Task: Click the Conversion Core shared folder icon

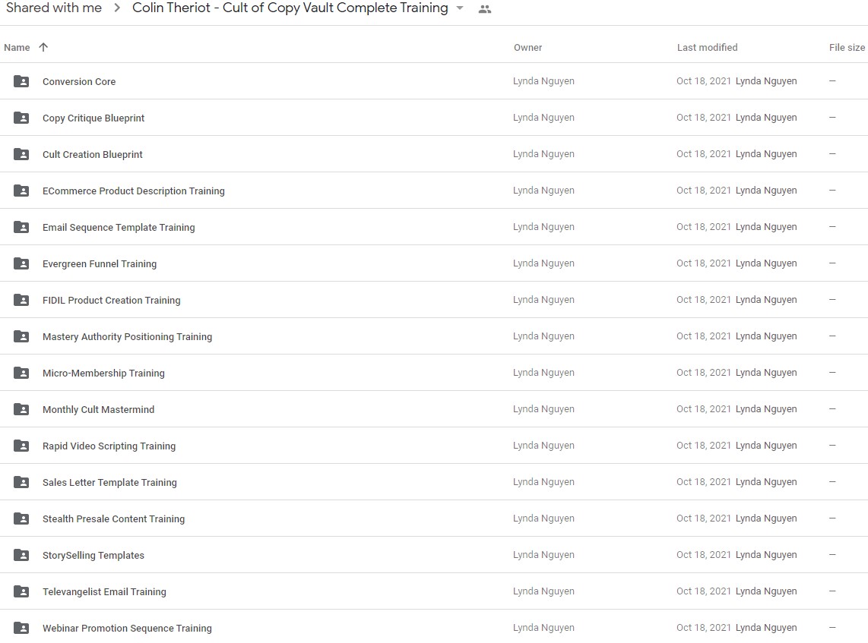Action: [21, 81]
